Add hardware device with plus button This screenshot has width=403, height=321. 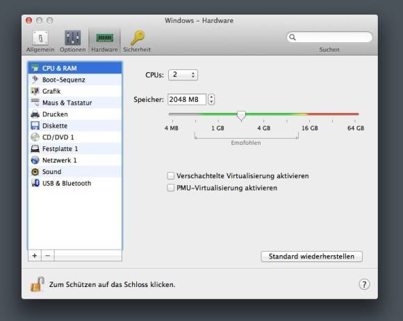pos(35,256)
